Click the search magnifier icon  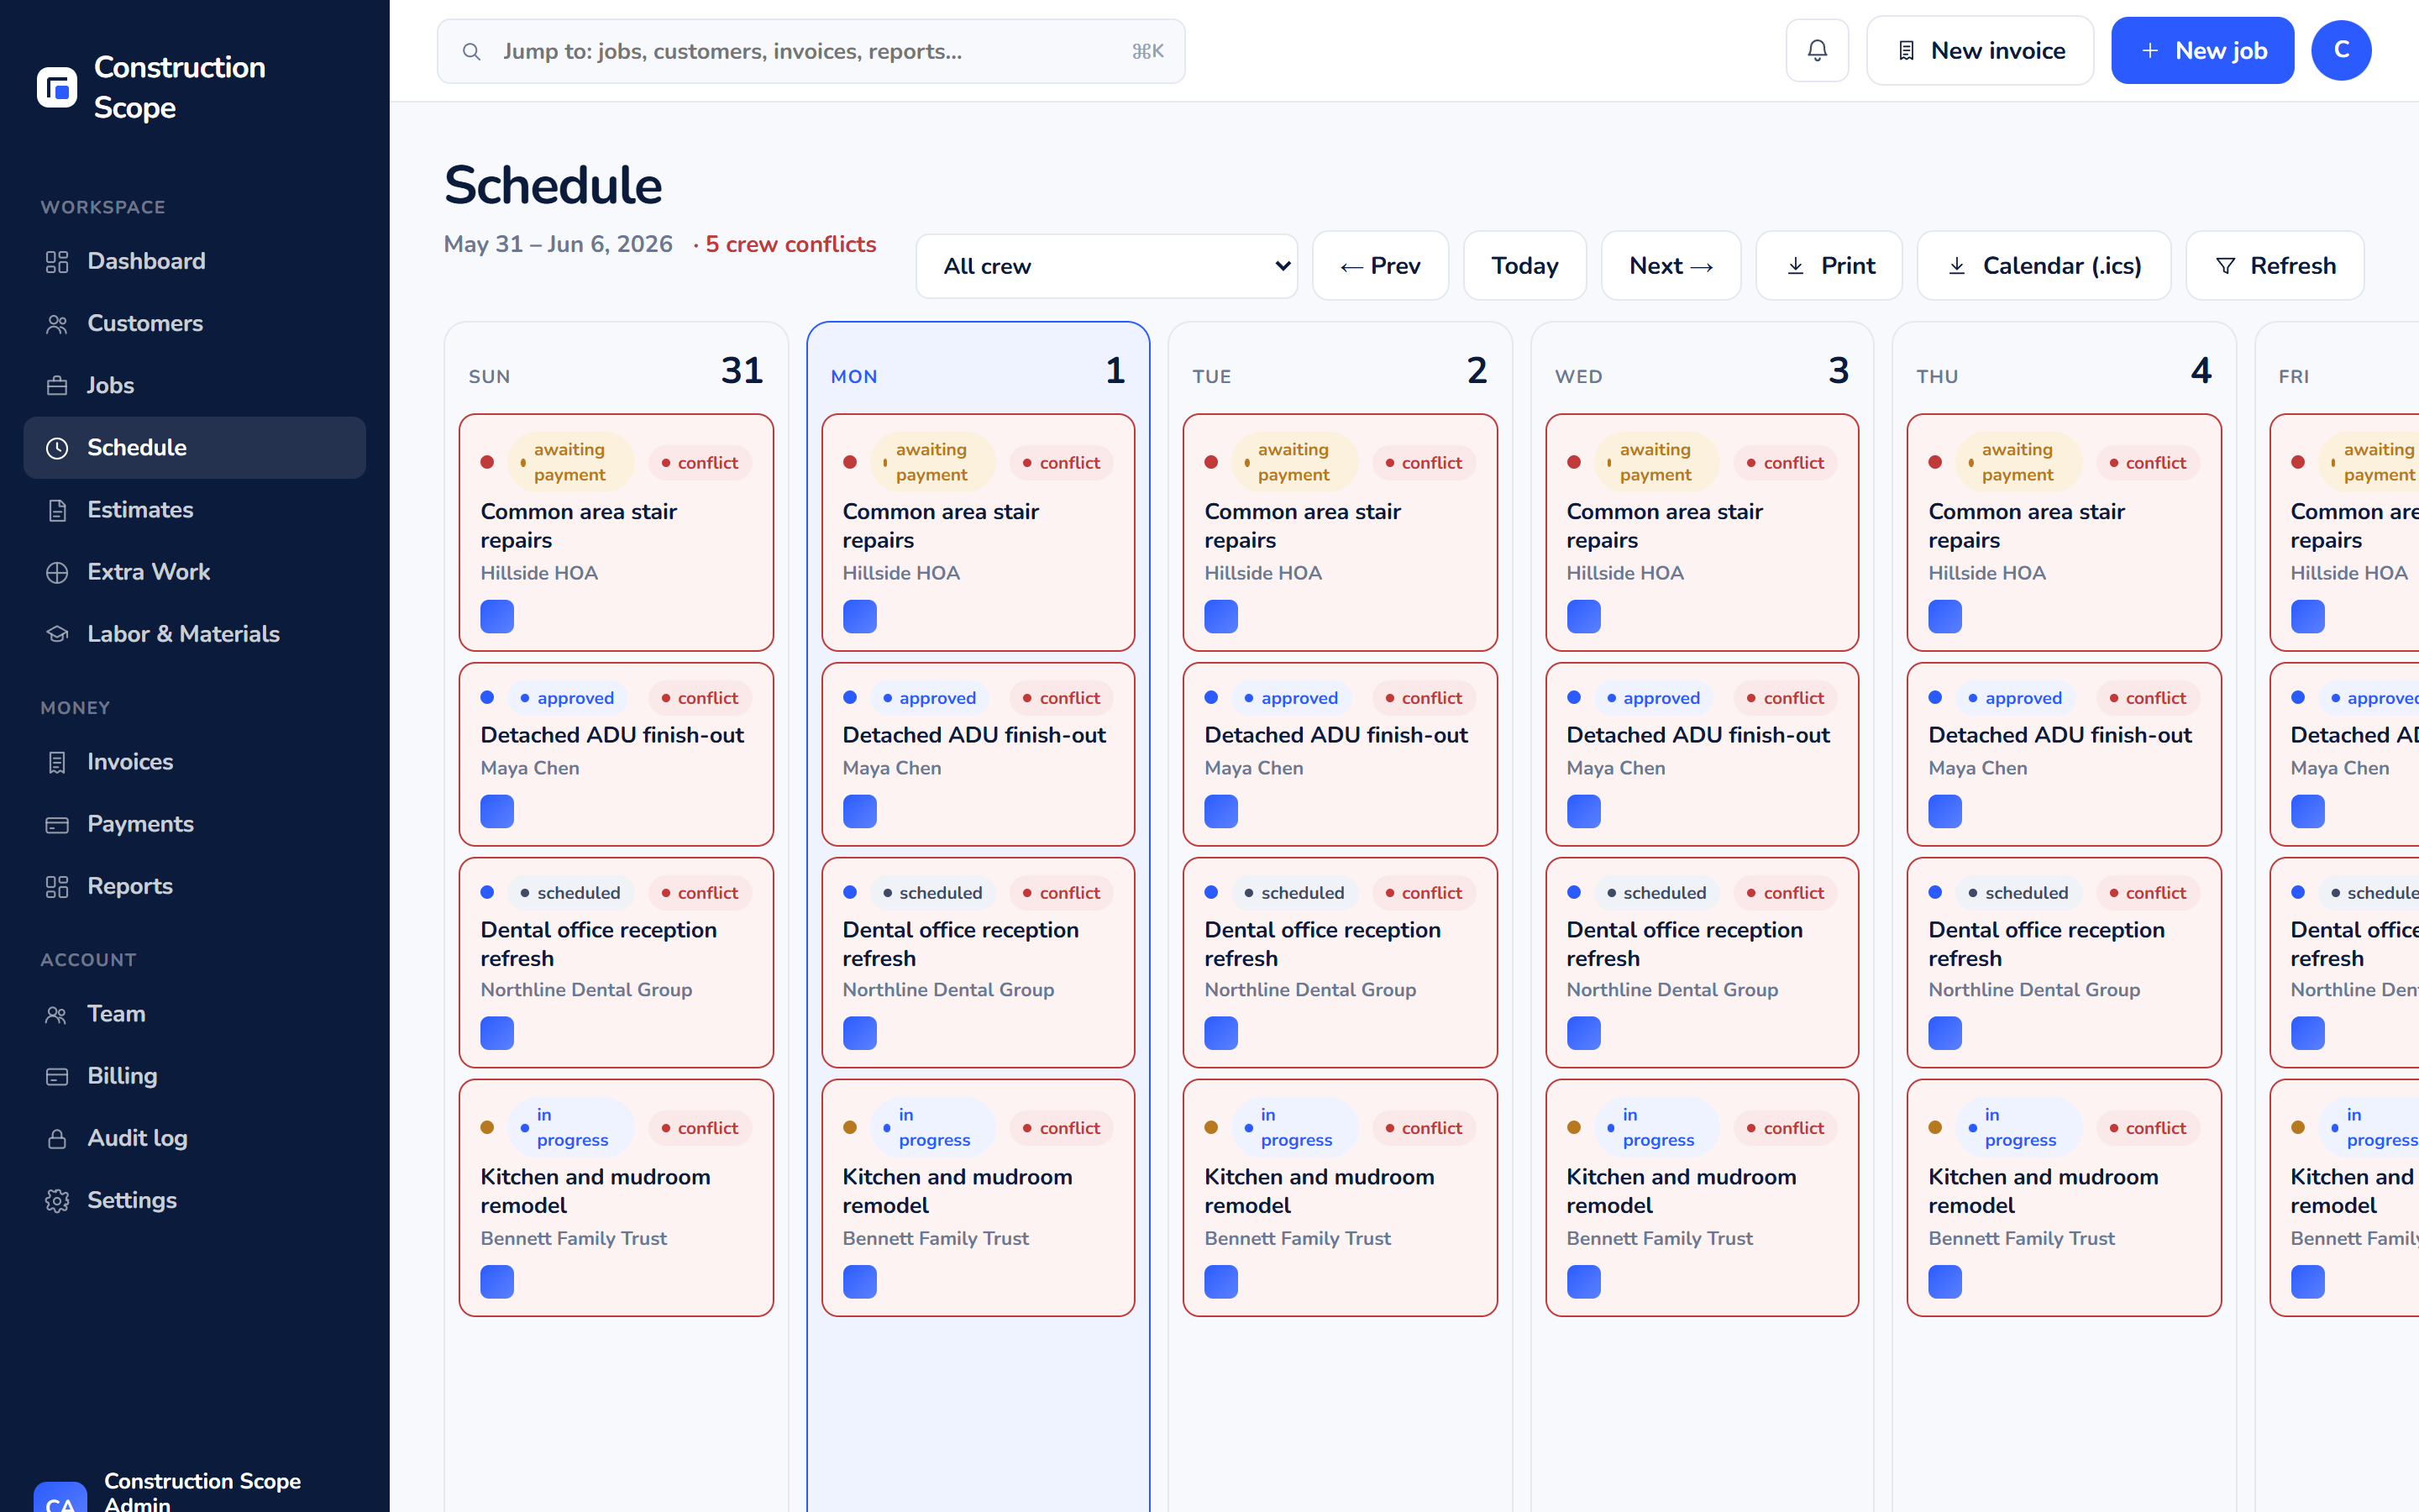coord(472,51)
